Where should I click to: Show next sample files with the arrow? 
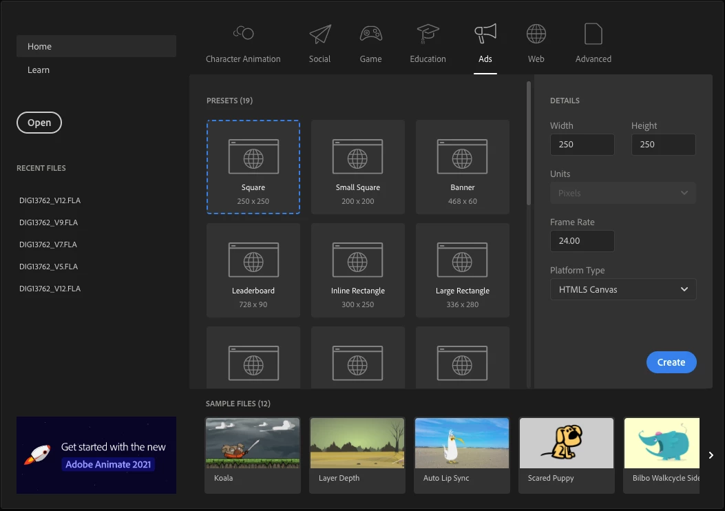(x=711, y=455)
